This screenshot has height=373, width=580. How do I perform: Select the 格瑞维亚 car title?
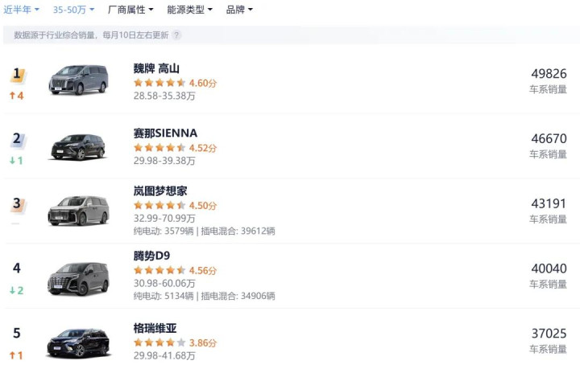tap(155, 328)
